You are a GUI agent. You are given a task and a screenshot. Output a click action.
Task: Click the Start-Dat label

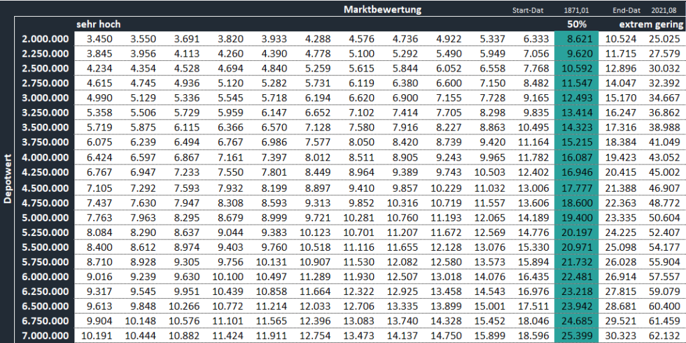pos(528,11)
